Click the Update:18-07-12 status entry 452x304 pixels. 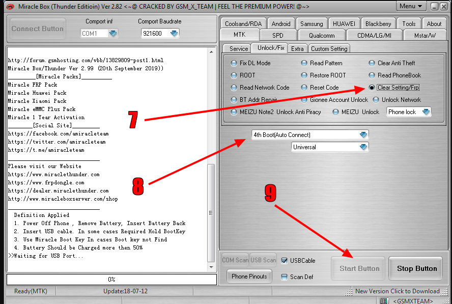[x=125, y=291]
